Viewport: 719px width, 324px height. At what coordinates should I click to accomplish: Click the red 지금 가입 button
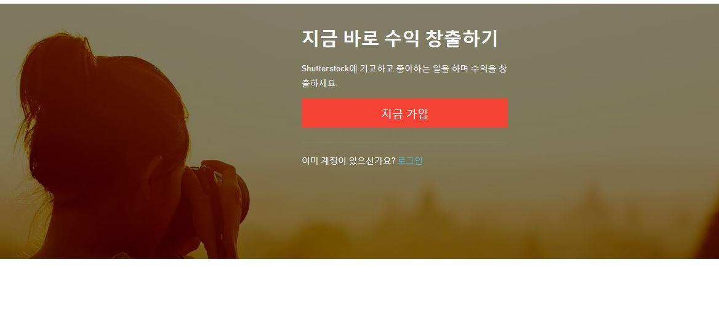point(404,113)
